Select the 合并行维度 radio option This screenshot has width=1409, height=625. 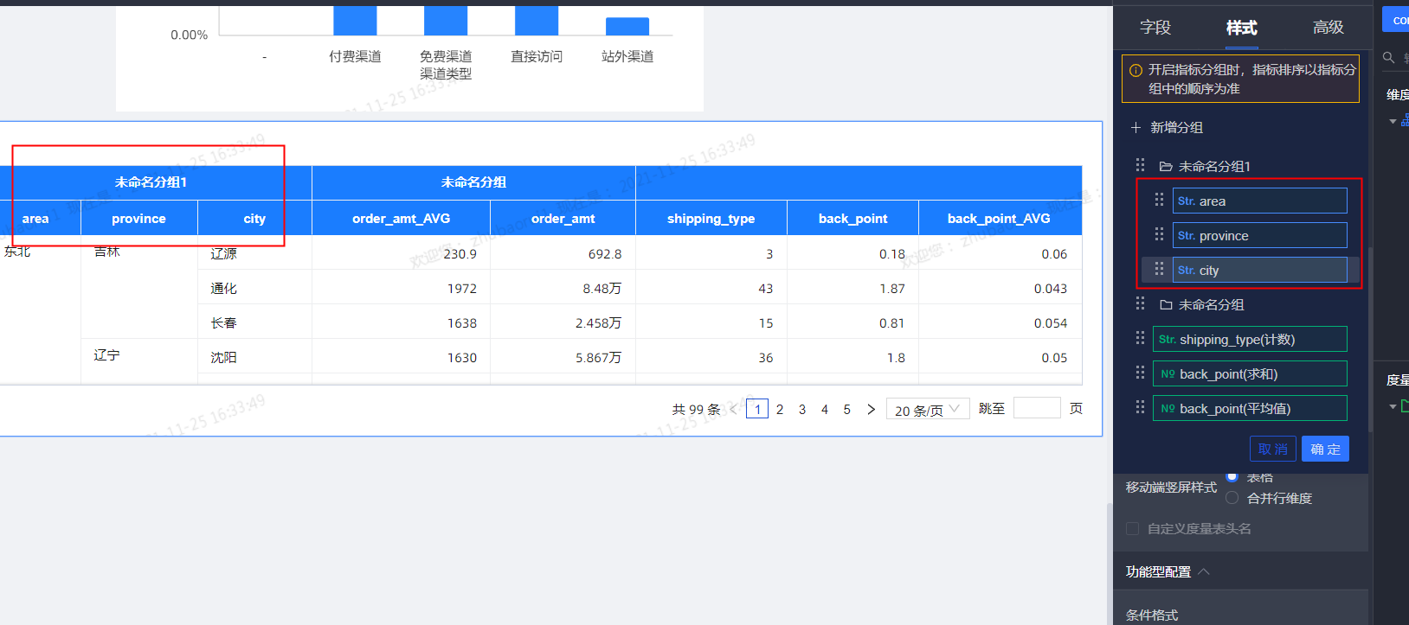pos(1232,498)
